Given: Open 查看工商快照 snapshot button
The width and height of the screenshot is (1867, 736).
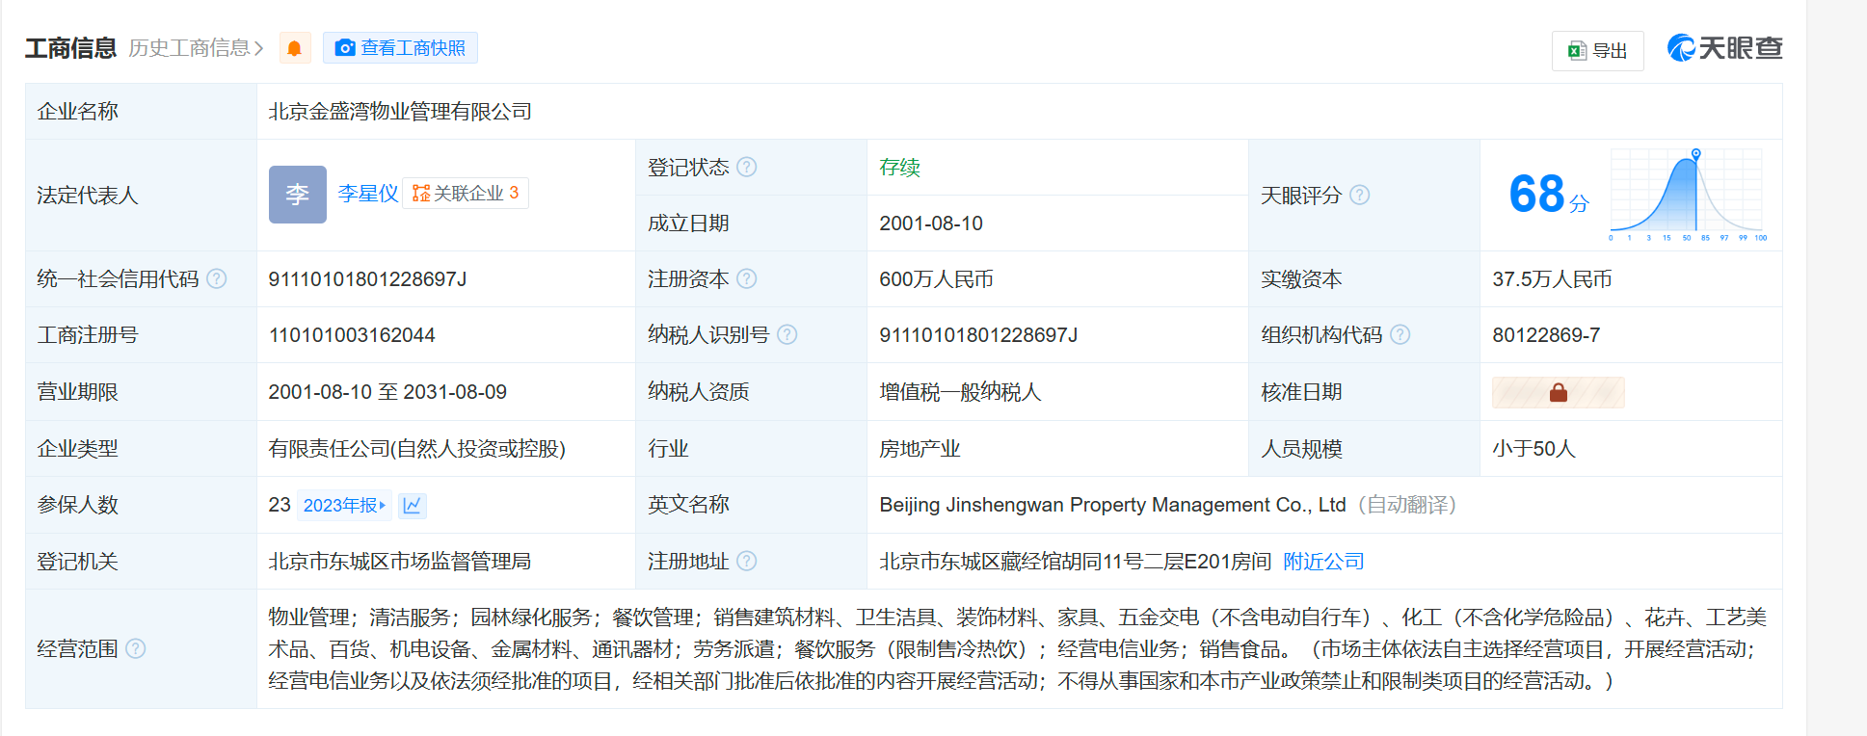Looking at the screenshot, I should point(400,48).
